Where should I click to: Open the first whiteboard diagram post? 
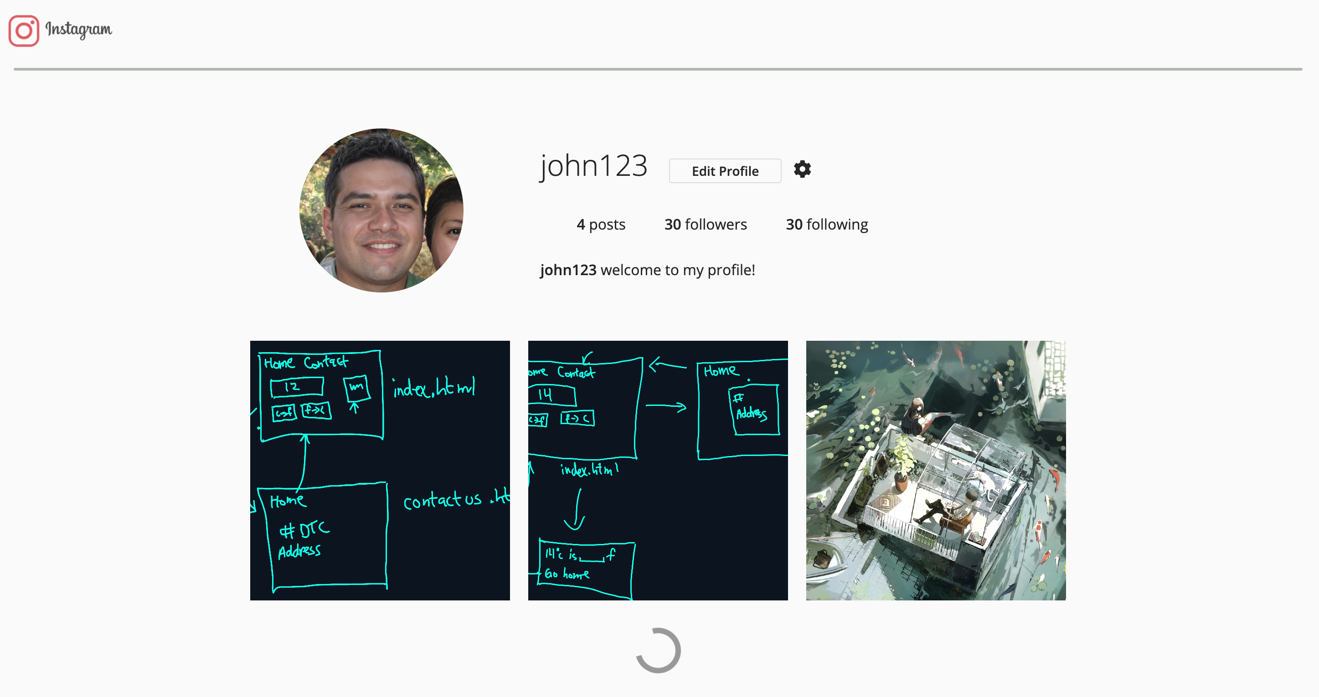coord(379,471)
